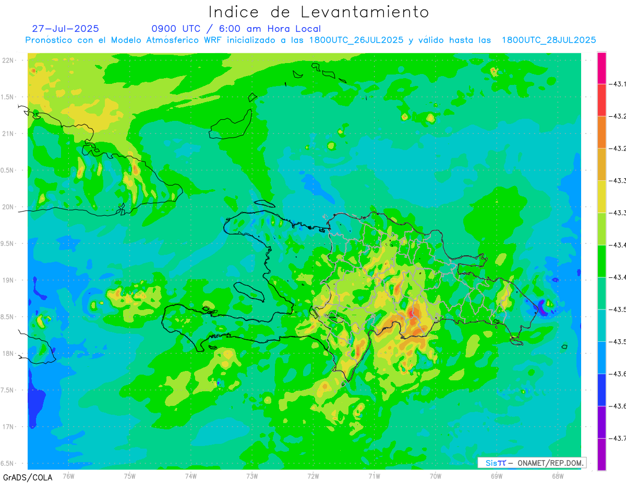626x483 pixels.
Task: Pick the dark blue legend swatch
Action: (601, 389)
